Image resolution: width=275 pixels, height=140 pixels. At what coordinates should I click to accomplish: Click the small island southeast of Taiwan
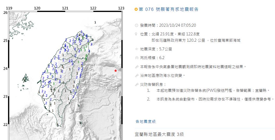point(81,123)
